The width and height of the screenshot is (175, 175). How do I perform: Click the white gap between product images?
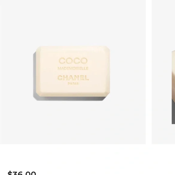pyautogui.click(x=149, y=72)
